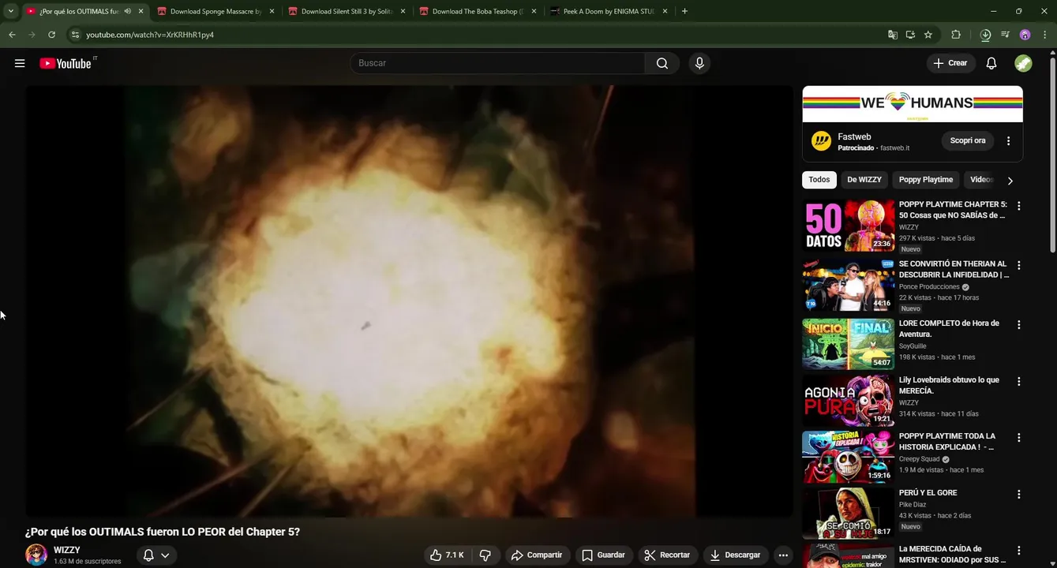
Task: Go to the YouTube home logo
Action: pos(66,63)
